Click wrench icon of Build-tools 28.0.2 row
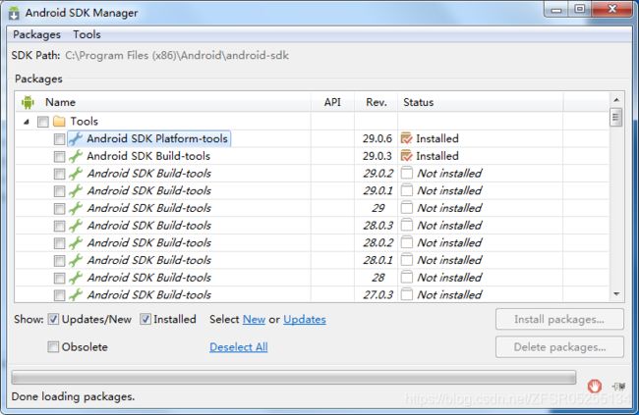639x415 pixels. 76,243
